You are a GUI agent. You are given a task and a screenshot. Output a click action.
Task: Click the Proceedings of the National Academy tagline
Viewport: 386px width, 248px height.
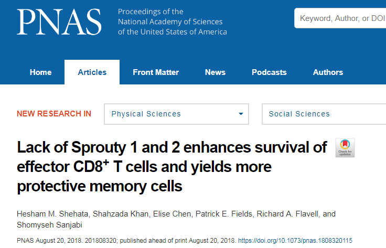pyautogui.click(x=173, y=21)
